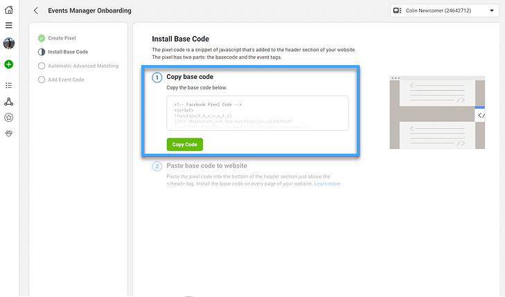Viewport: 505px width, 297px height.
Task: Open the Learn more link
Action: tap(327, 183)
